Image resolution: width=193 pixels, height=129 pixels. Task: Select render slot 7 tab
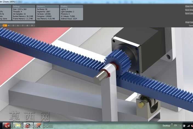23,25
